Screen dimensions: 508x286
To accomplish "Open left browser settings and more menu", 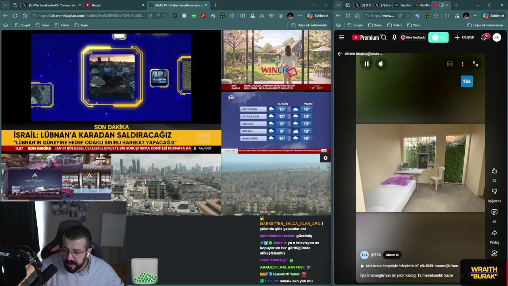I will pos(300,15).
